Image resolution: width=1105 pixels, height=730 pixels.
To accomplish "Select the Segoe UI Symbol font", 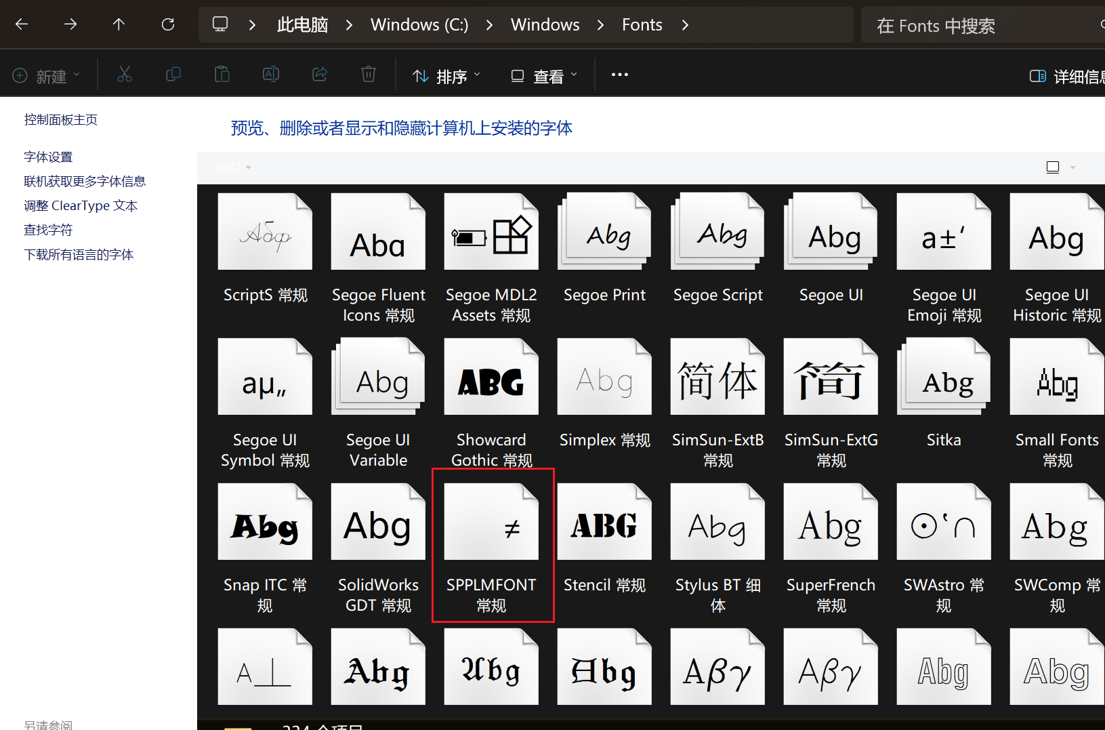I will click(x=265, y=404).
